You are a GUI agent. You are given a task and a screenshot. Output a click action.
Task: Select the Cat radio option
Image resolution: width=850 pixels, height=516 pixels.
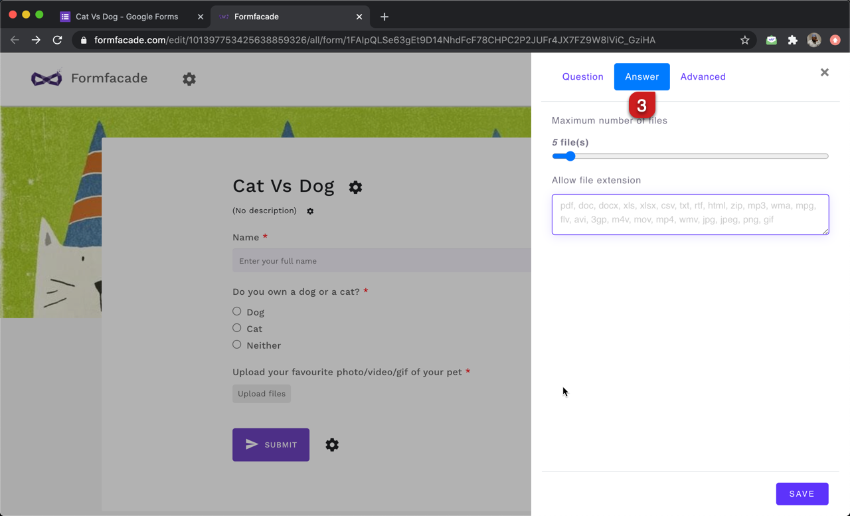coord(237,328)
